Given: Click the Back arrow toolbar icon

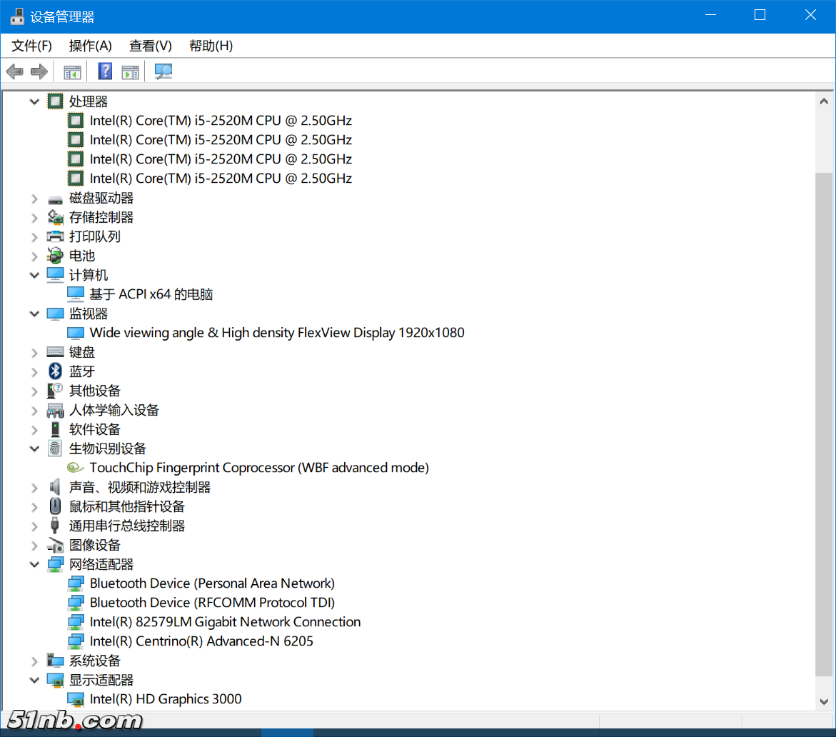Looking at the screenshot, I should pos(15,71).
